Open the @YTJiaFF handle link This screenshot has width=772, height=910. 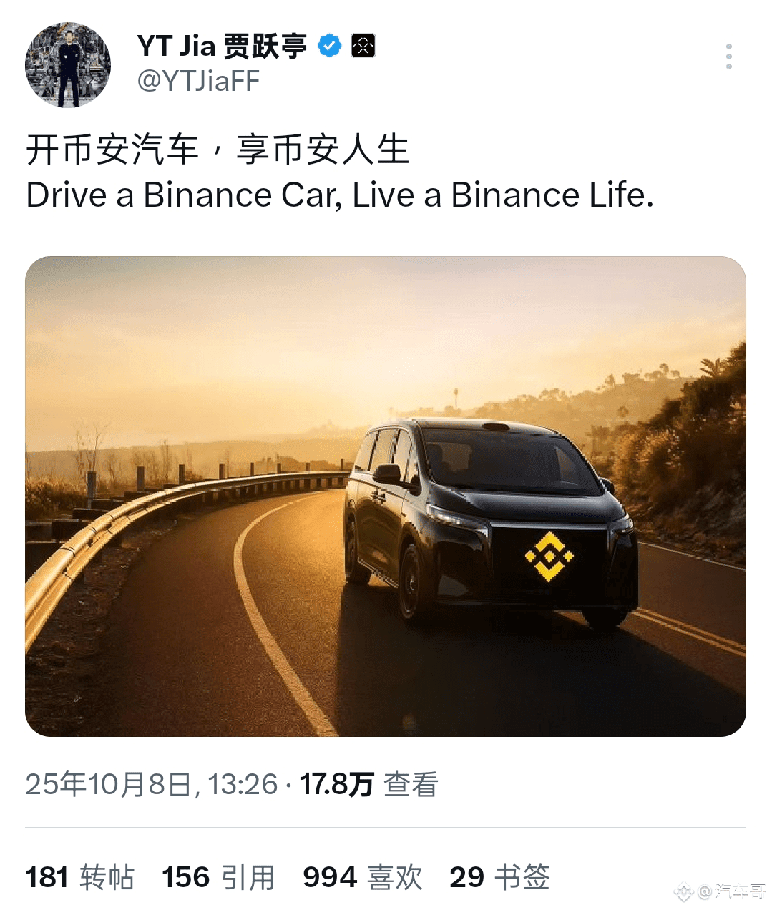pyautogui.click(x=198, y=82)
